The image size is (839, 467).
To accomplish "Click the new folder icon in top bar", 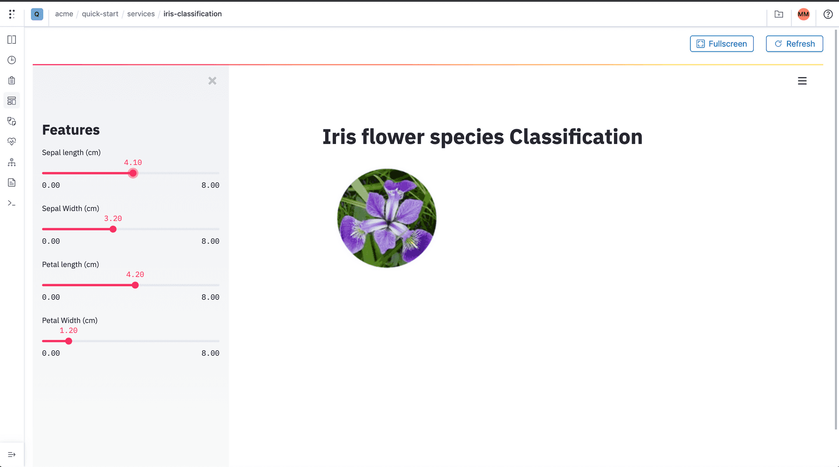I will click(x=779, y=14).
